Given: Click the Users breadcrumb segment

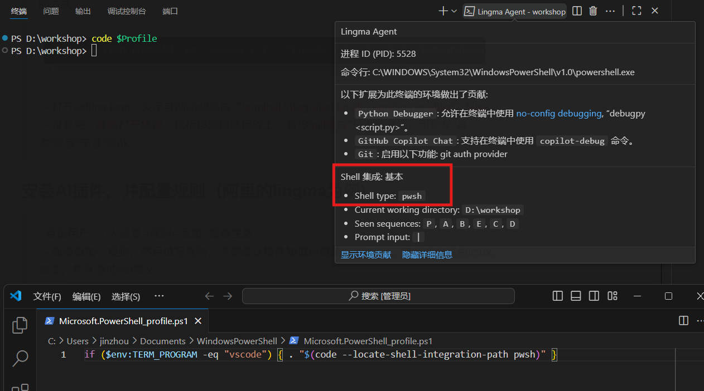Looking at the screenshot, I should pyautogui.click(x=78, y=341).
